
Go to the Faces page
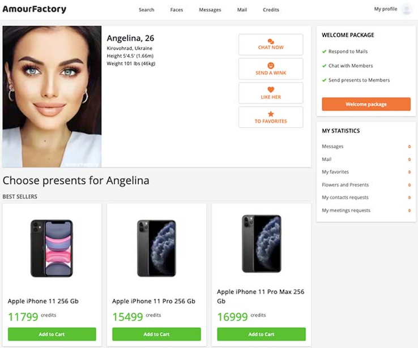[177, 10]
